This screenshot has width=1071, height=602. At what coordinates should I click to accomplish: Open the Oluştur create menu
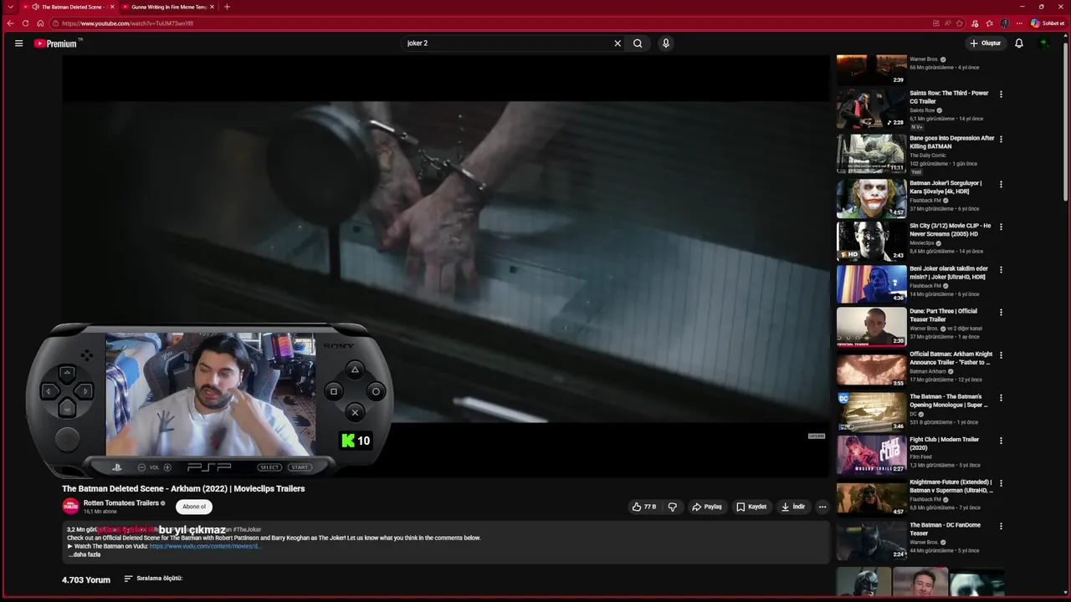pos(985,43)
